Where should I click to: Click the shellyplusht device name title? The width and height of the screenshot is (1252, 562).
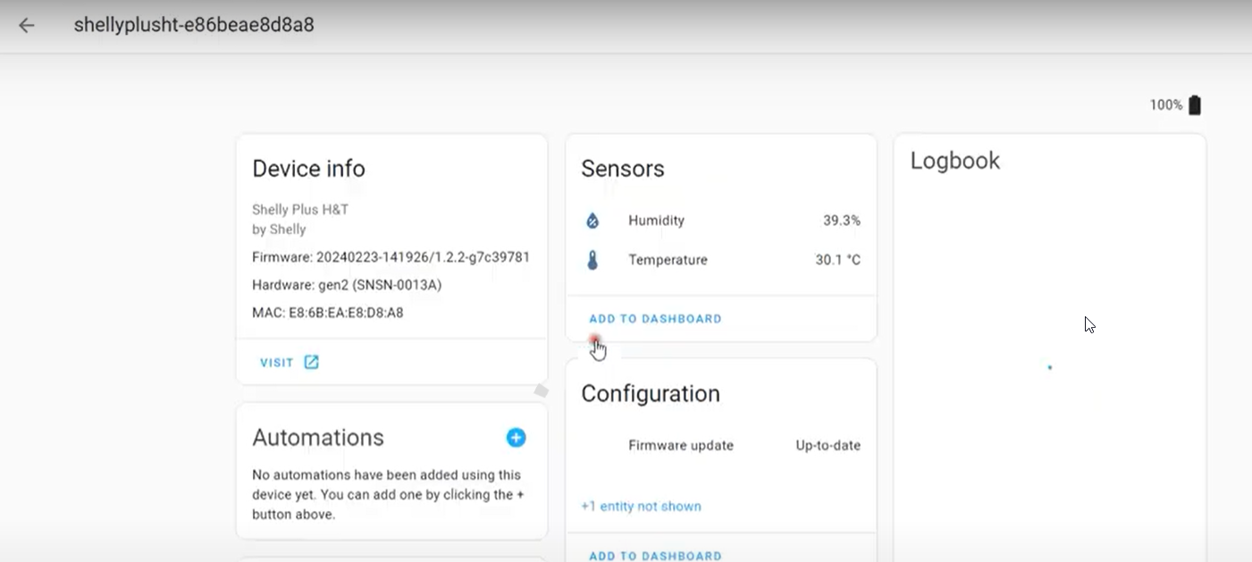[194, 25]
